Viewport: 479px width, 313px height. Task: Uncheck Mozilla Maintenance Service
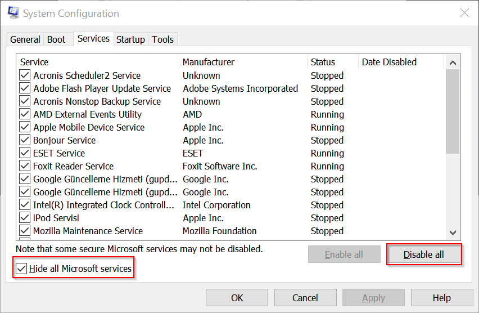[25, 231]
